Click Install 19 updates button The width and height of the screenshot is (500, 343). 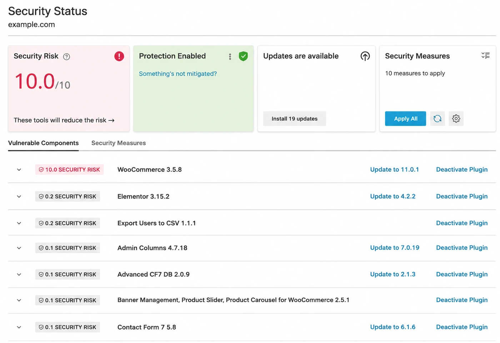tap(295, 118)
